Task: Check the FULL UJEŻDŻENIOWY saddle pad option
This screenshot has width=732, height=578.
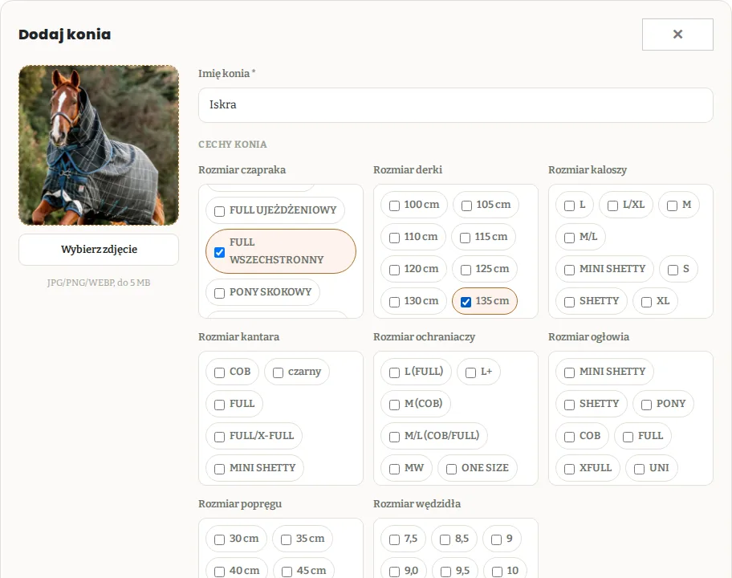Action: pyautogui.click(x=219, y=211)
